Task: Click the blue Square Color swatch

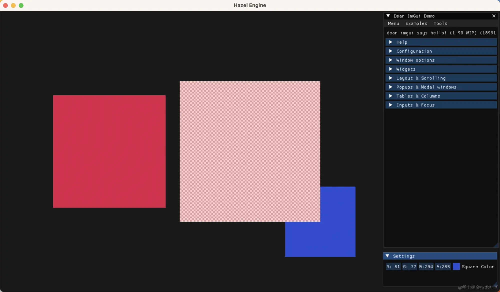Action: point(456,266)
